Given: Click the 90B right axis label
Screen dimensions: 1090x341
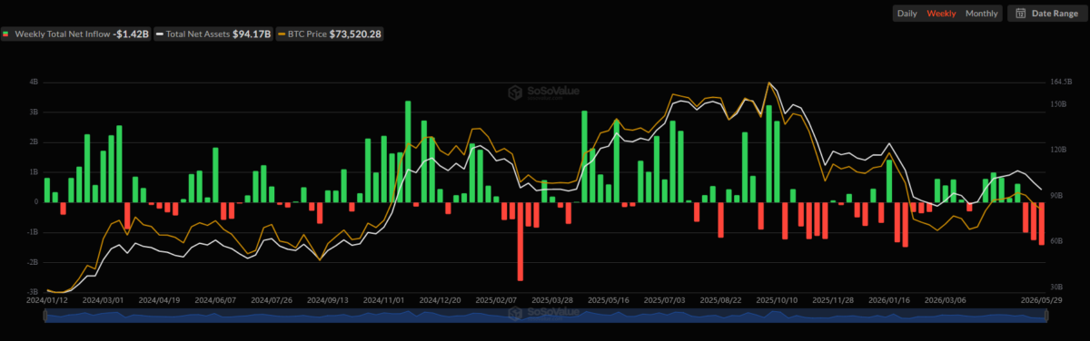Looking at the screenshot, I should (1057, 196).
